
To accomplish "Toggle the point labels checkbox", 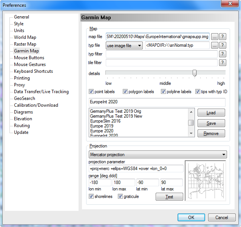I will pos(91,92).
